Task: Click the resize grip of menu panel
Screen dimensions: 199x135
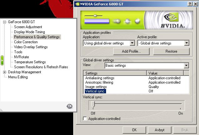Action: (x=1, y=110)
